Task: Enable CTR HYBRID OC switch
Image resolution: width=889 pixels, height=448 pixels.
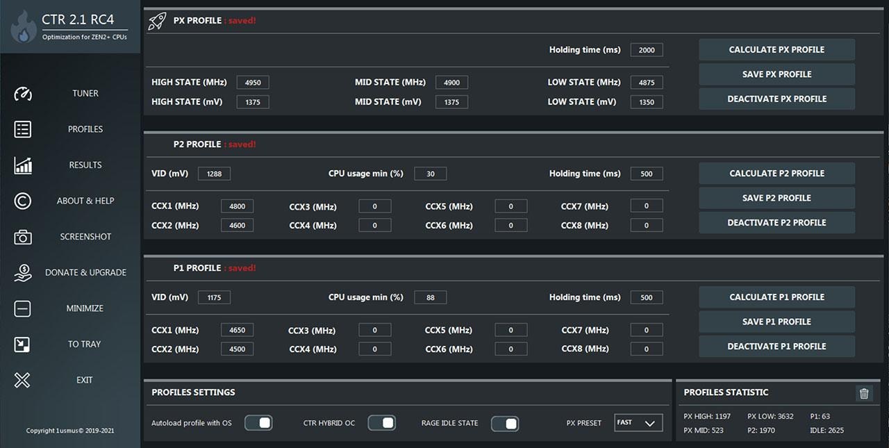Action: (x=381, y=423)
